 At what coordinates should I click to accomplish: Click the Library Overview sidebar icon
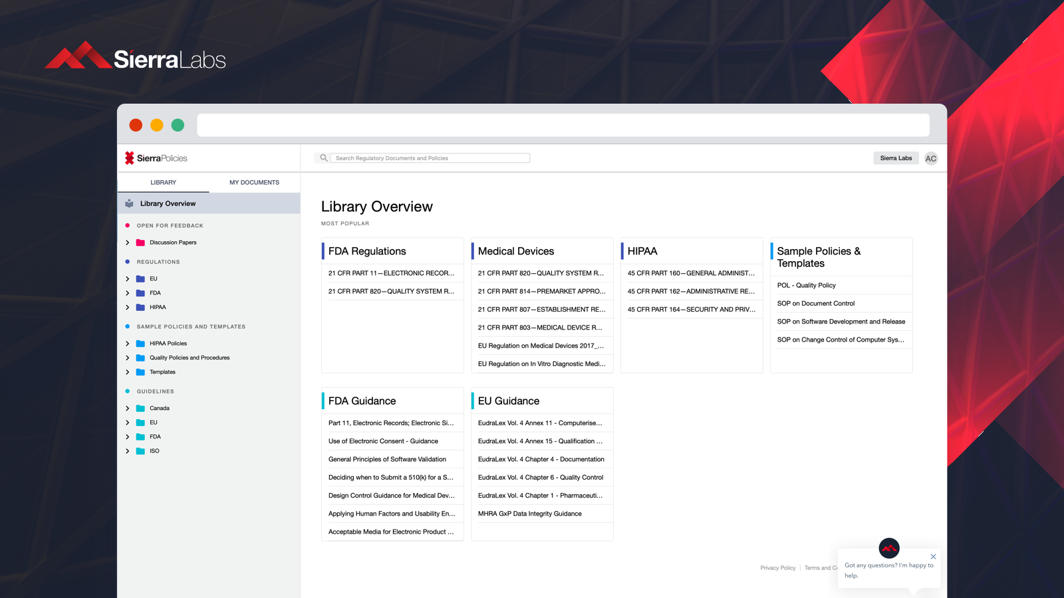[x=130, y=204]
